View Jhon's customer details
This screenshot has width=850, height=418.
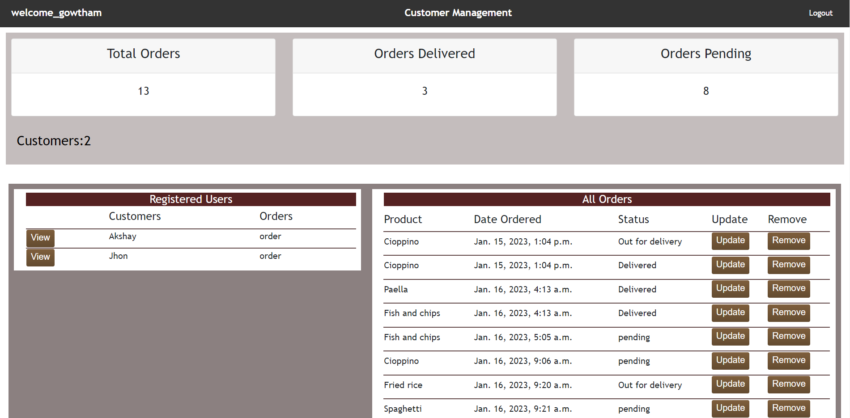(x=40, y=257)
